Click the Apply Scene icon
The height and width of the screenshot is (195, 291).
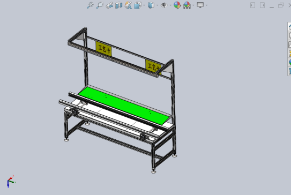pos(187,5)
